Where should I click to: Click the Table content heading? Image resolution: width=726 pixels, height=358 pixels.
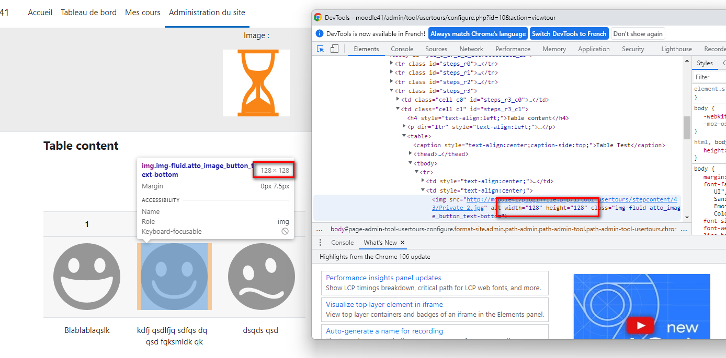click(x=81, y=146)
